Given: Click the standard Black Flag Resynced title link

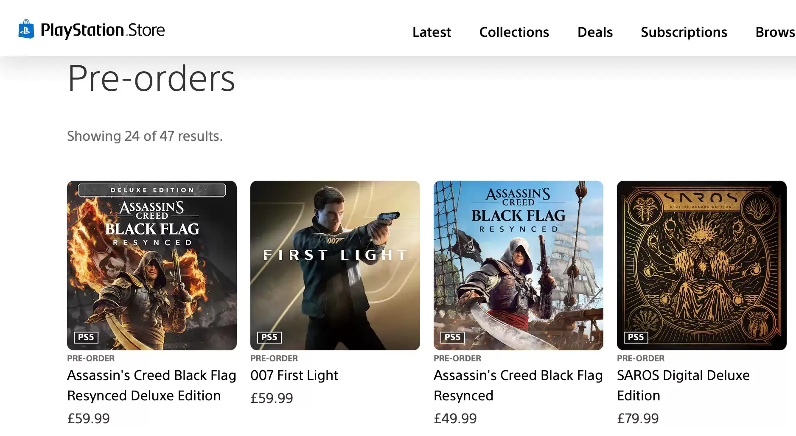Looking at the screenshot, I should (518, 385).
